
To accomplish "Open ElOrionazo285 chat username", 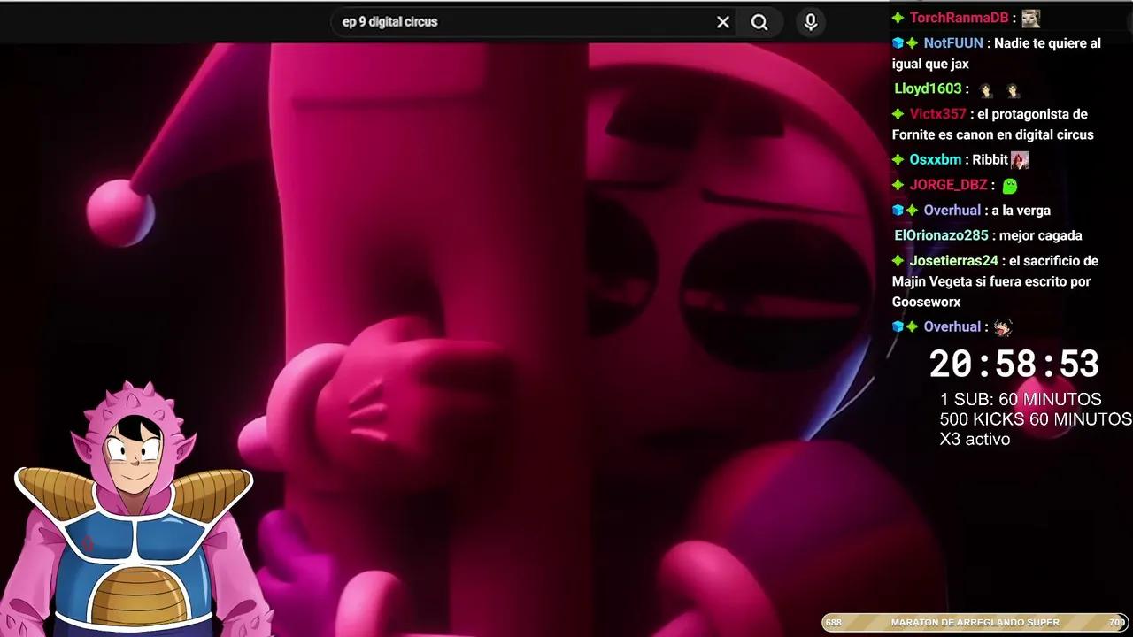I will click(x=941, y=235).
